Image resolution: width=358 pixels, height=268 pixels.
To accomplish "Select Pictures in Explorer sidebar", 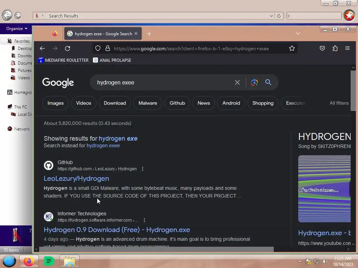I will (21, 70).
